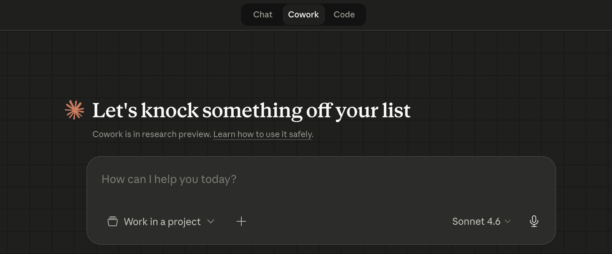The width and height of the screenshot is (612, 254).
Task: Select the Cowork tab
Action: (303, 15)
